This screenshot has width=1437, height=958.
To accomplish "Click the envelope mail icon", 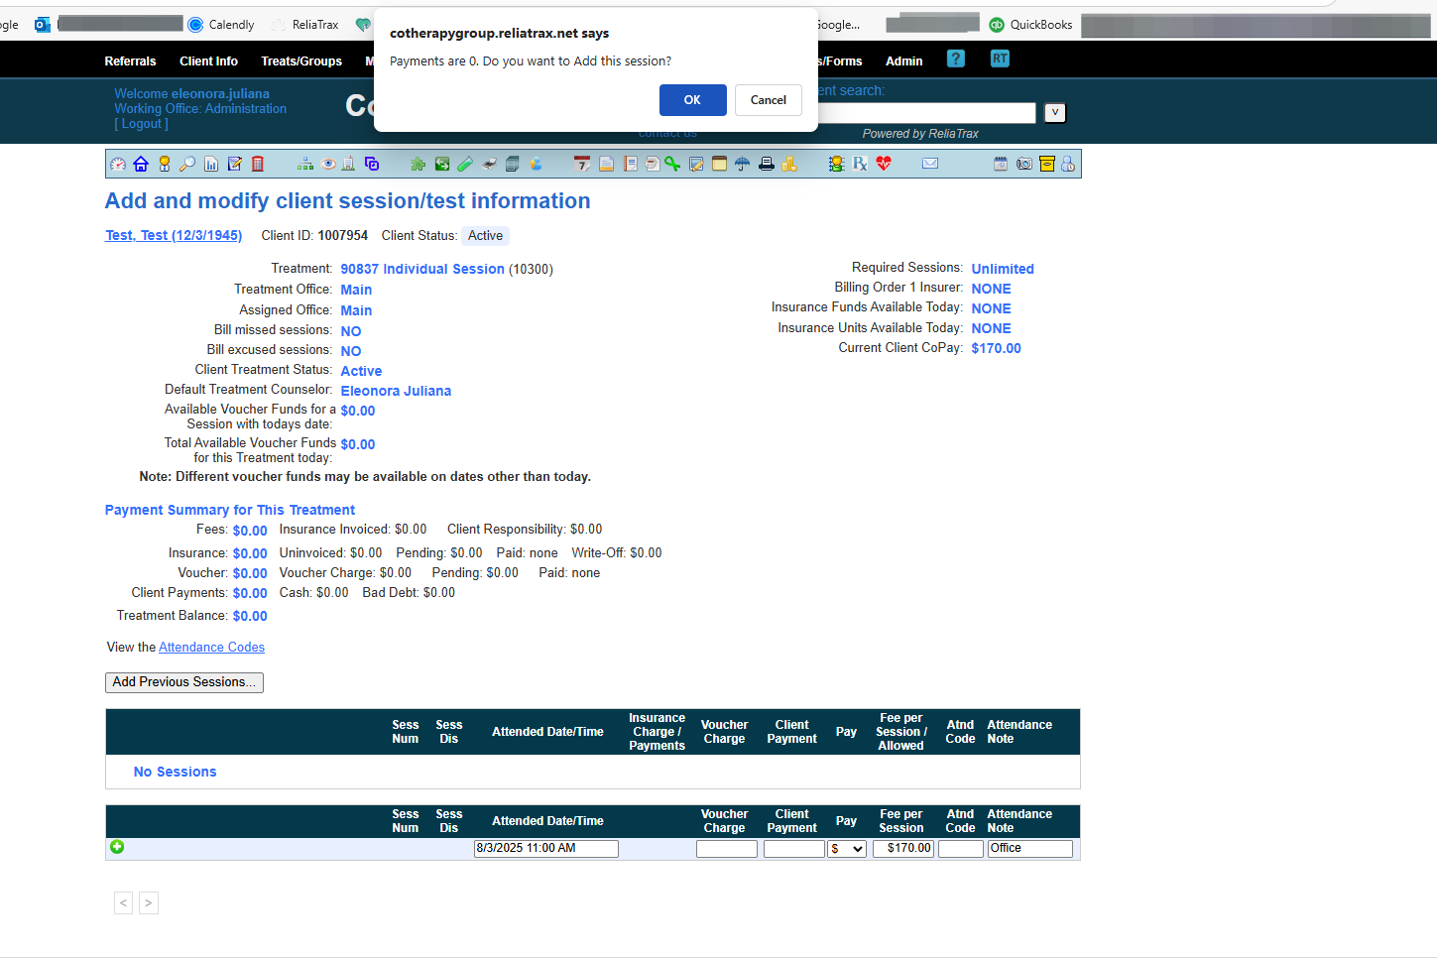I will tap(930, 165).
